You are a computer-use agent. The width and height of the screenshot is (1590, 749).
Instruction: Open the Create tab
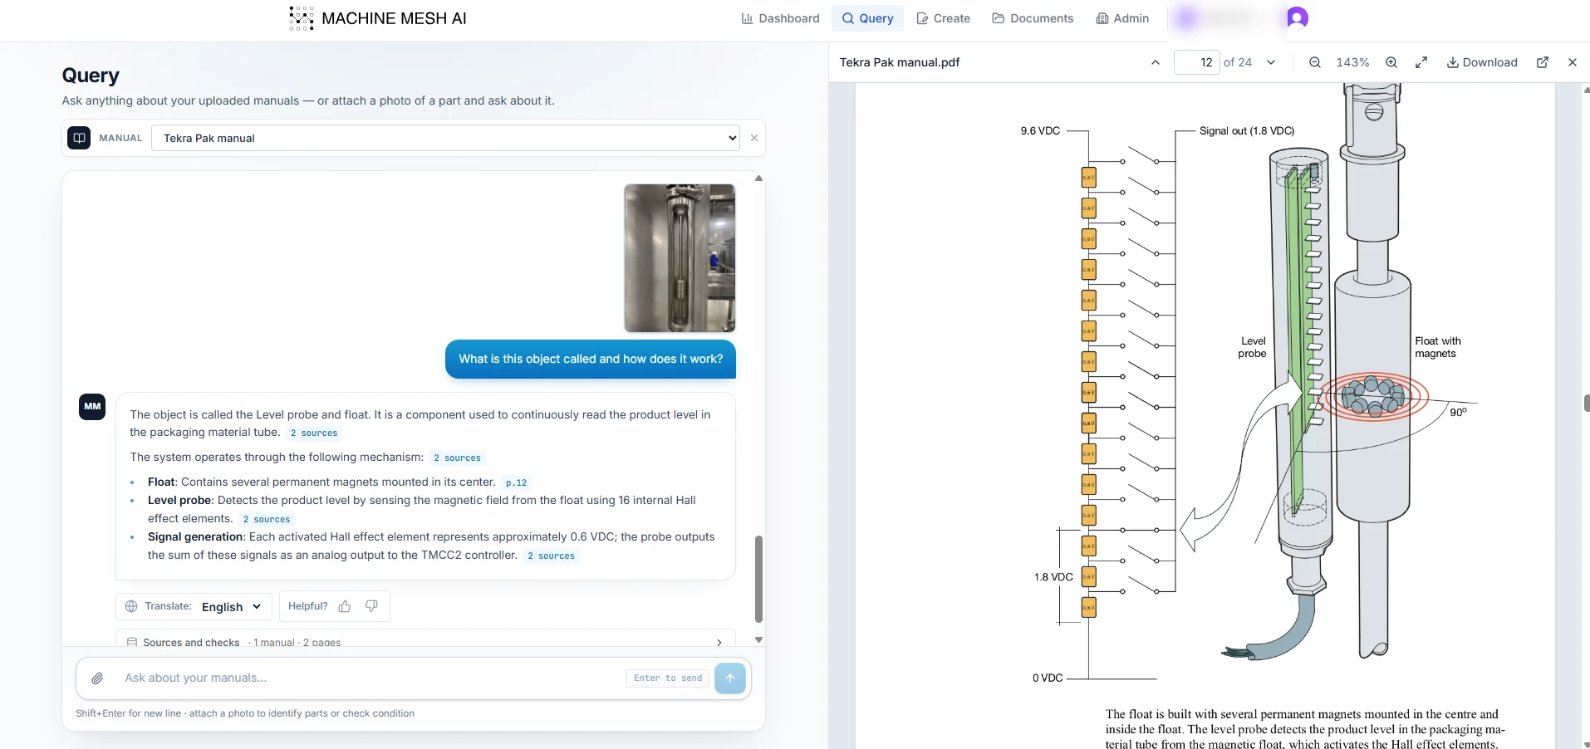tap(943, 18)
